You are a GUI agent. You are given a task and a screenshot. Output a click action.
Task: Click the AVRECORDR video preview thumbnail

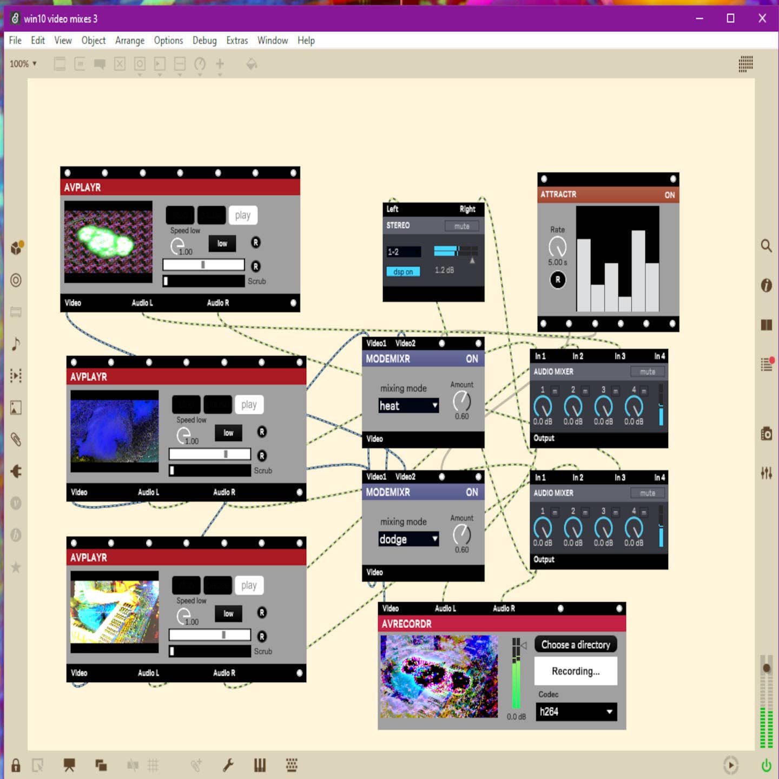point(439,676)
